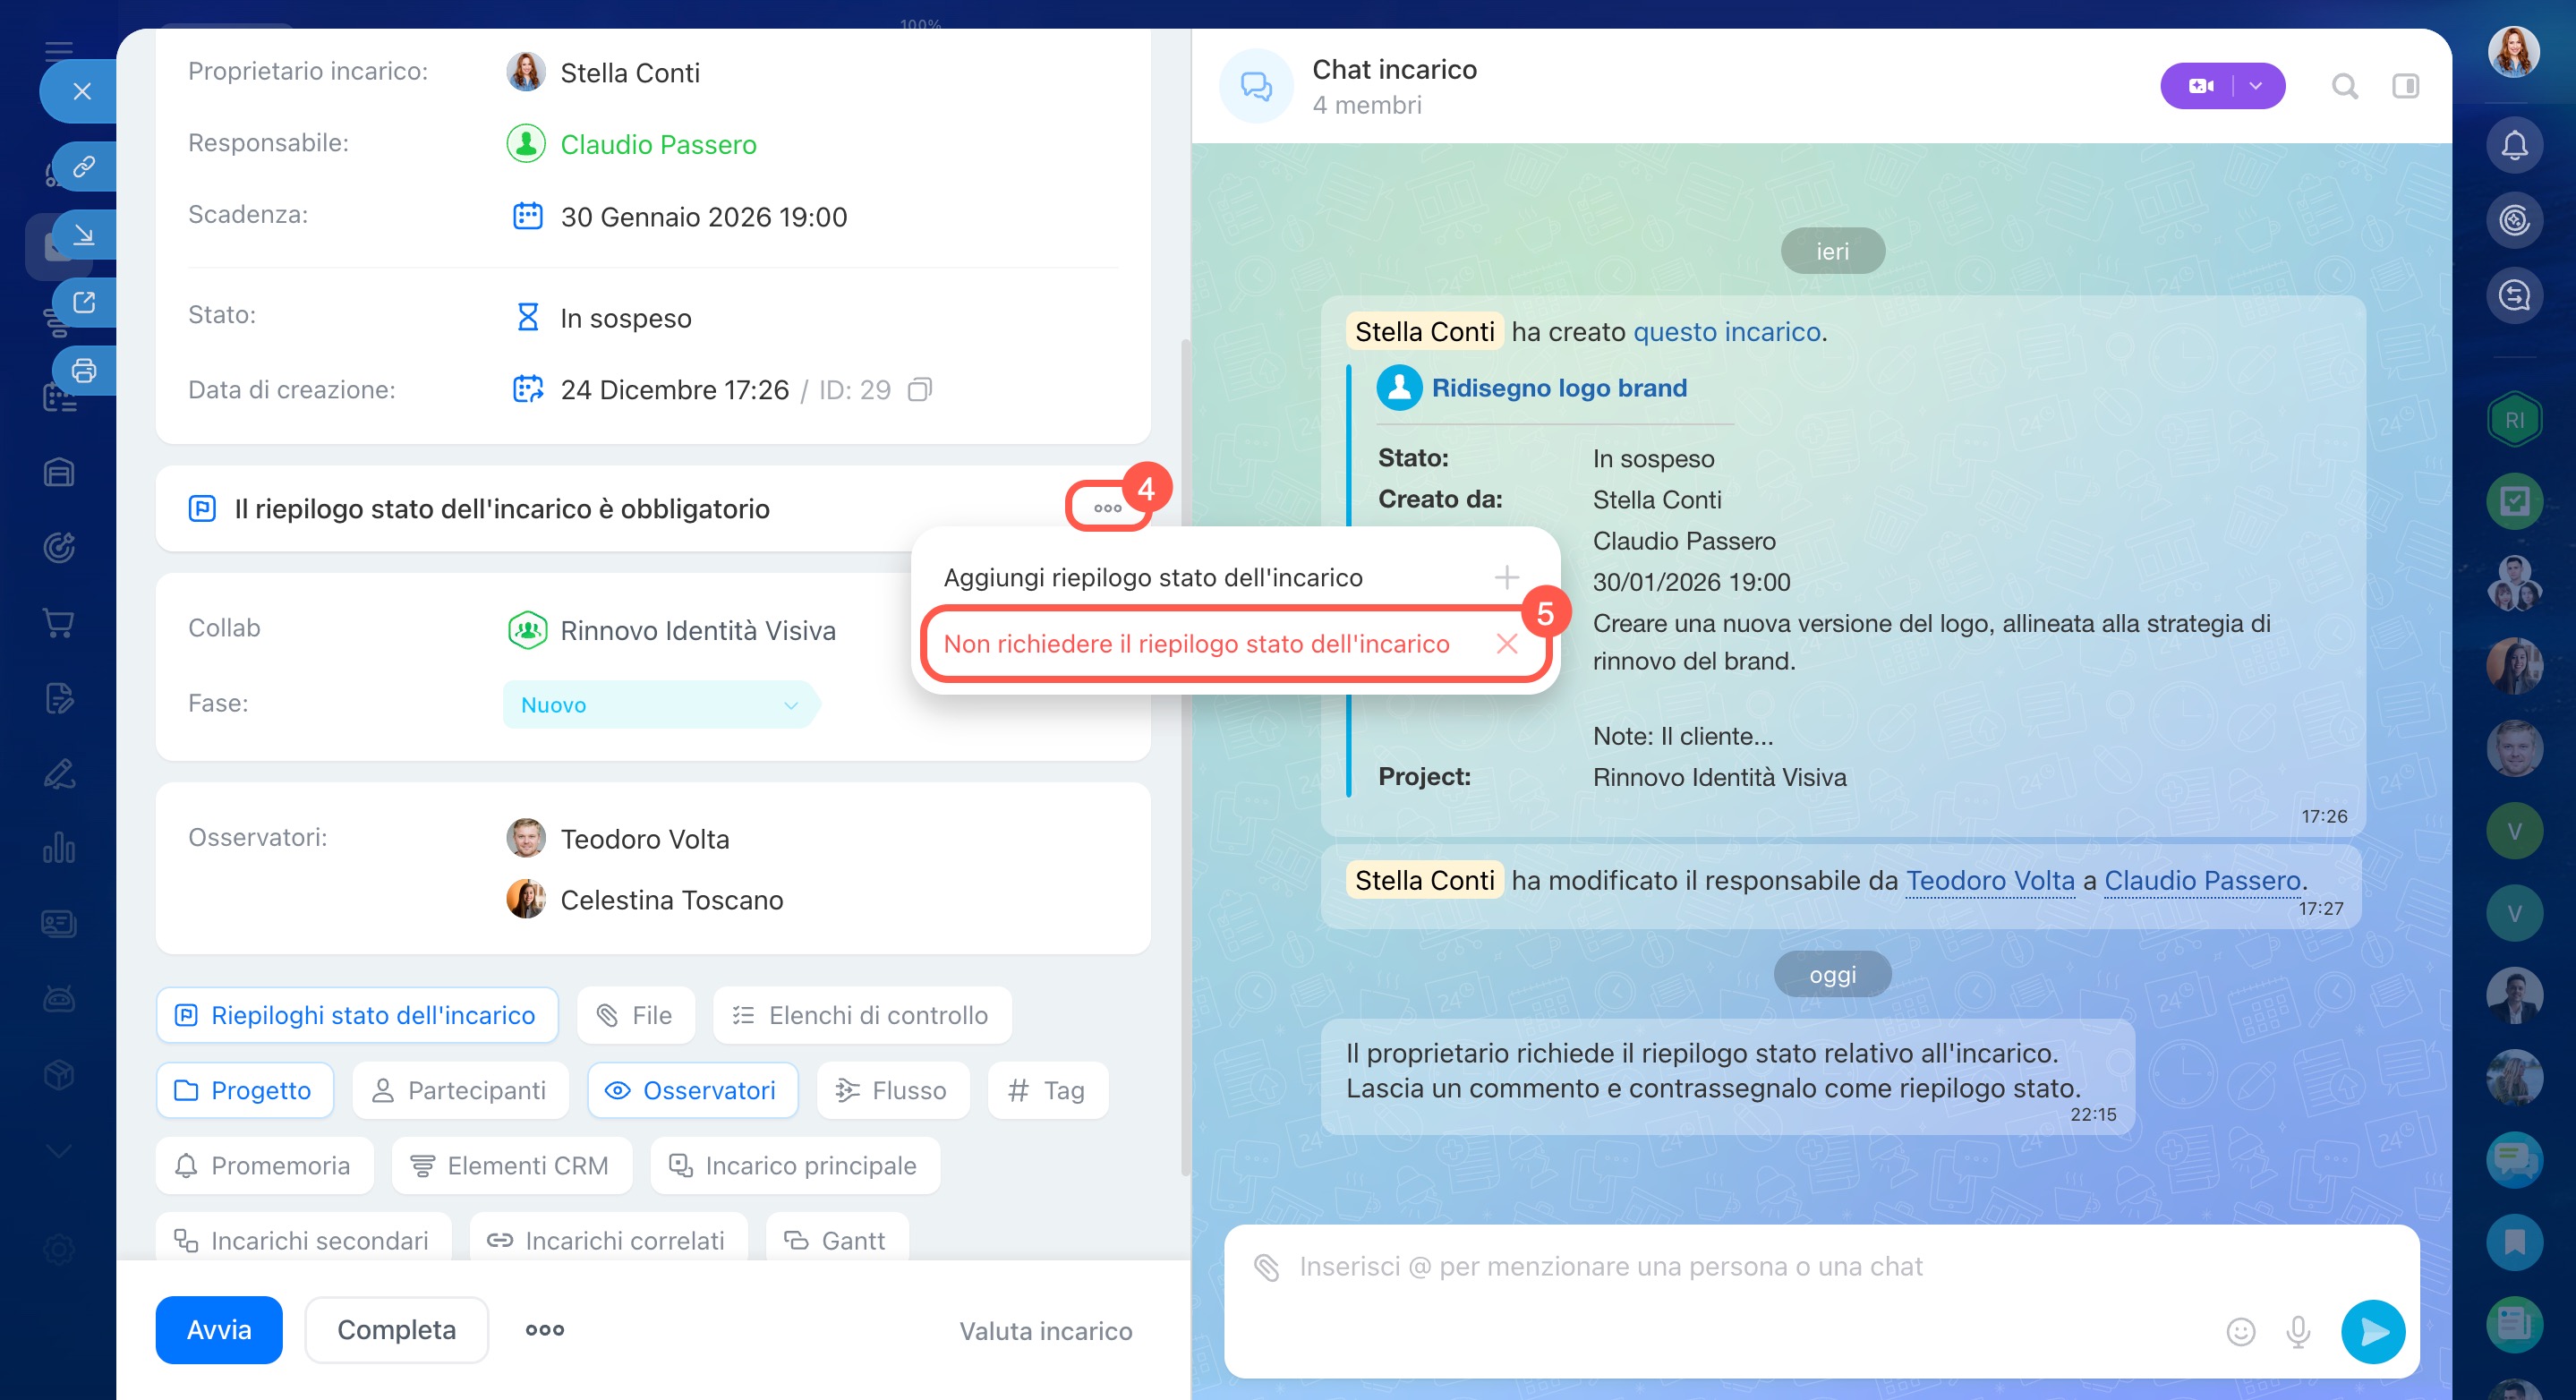2576x1400 pixels.
Task: Click the attach file paperclip in chat
Action: click(1266, 1267)
